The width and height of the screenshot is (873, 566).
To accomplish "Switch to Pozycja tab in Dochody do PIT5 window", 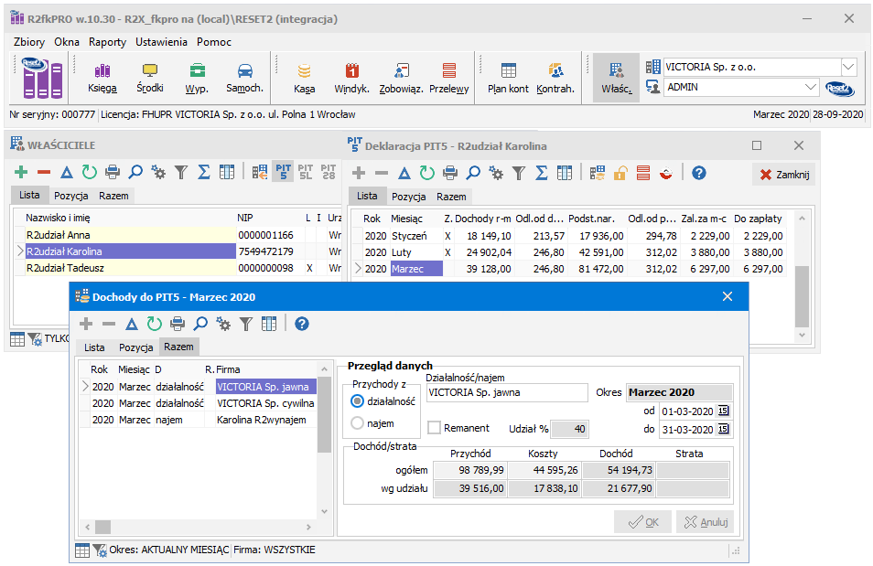I will pyautogui.click(x=135, y=347).
